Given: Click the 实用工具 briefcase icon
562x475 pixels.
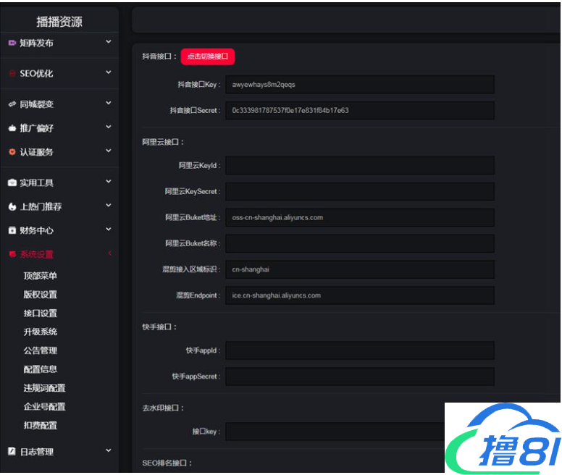Looking at the screenshot, I should click(12, 183).
